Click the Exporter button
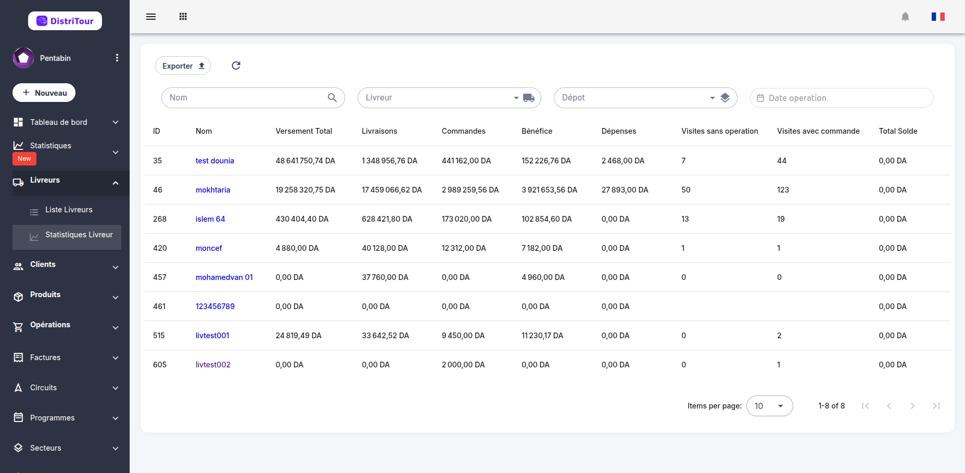The height and width of the screenshot is (473, 965). click(x=183, y=66)
